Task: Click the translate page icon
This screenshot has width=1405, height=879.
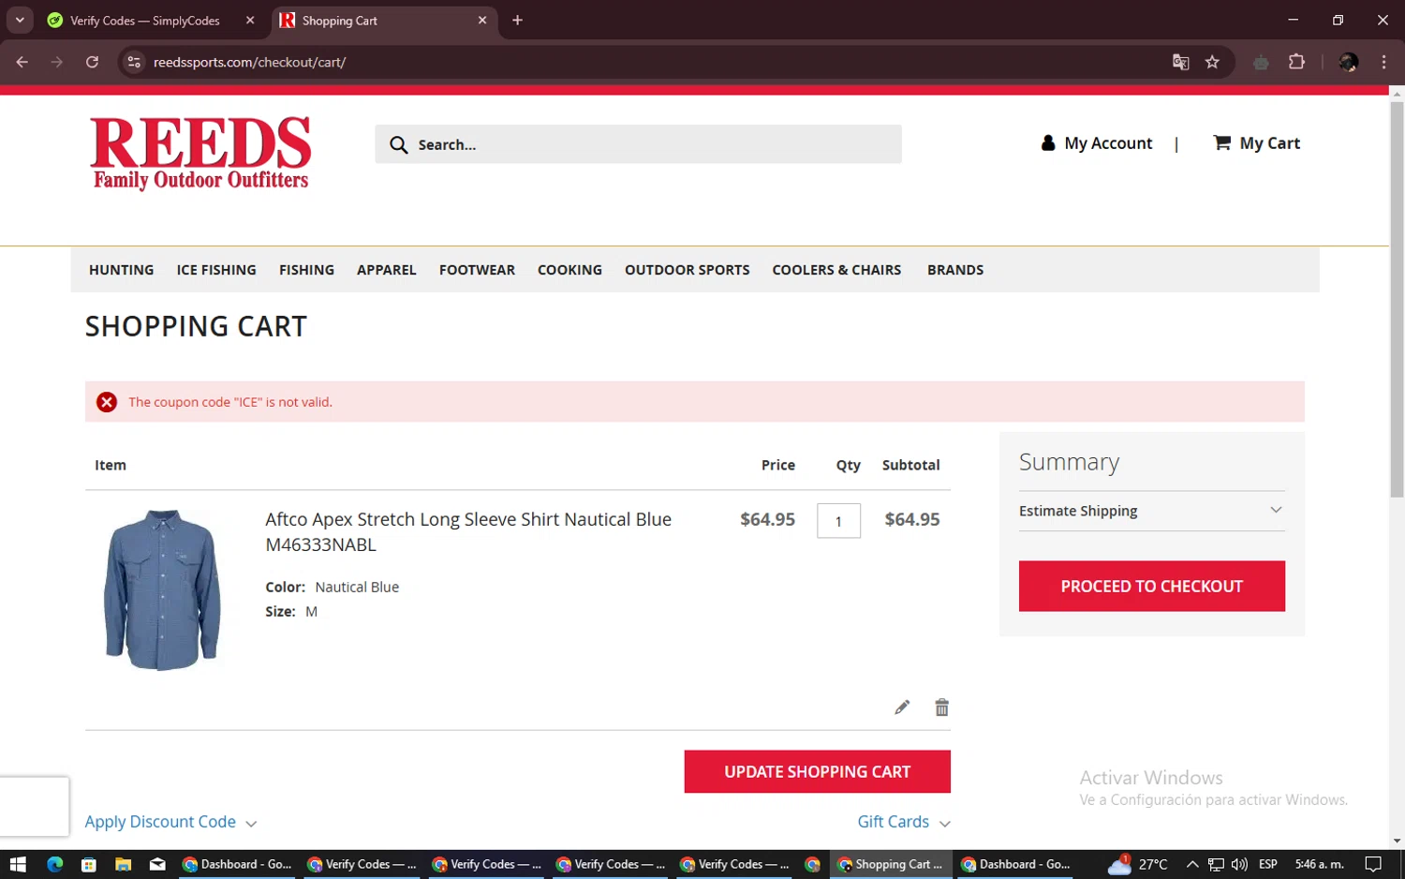Action: click(1180, 62)
